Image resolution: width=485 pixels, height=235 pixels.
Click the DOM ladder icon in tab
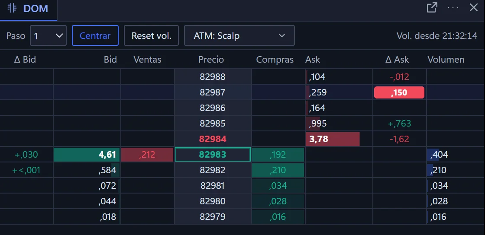coord(12,8)
